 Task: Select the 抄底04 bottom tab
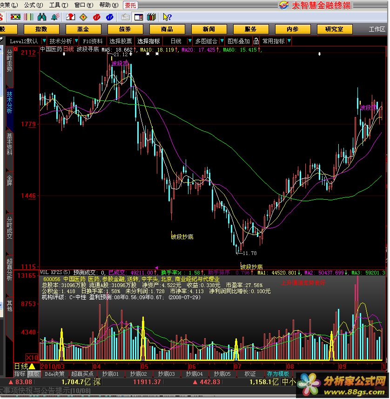click(194, 374)
